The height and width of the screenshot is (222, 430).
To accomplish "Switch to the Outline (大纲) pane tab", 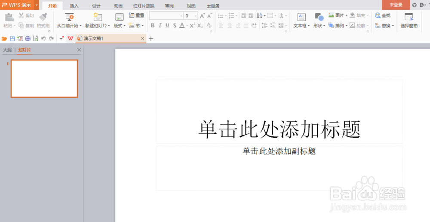I will (x=7, y=49).
